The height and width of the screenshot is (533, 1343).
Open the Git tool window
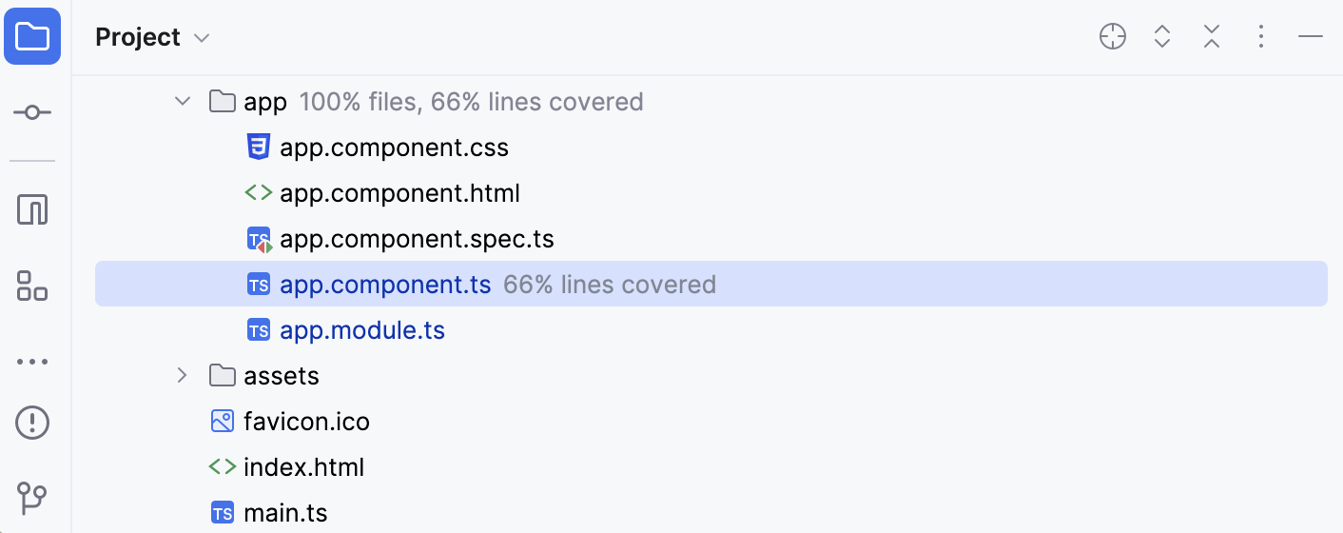32,498
